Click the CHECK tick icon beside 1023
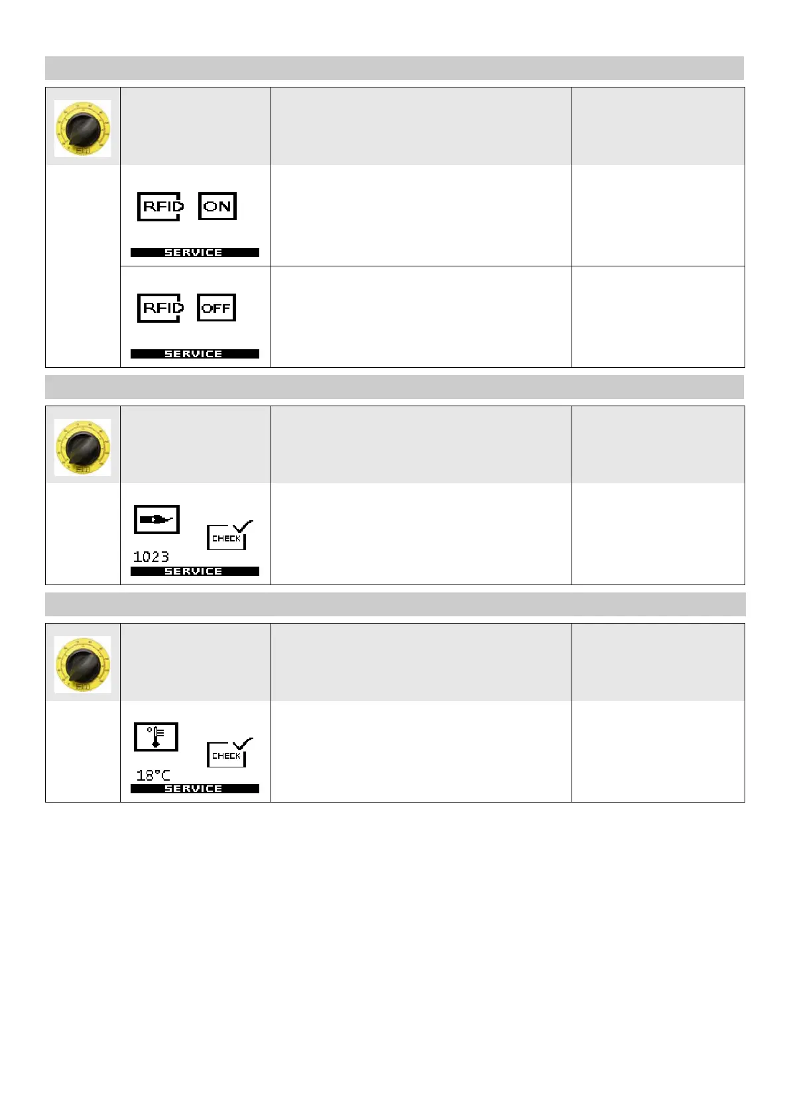The height and width of the screenshot is (1116, 789). click(229, 535)
